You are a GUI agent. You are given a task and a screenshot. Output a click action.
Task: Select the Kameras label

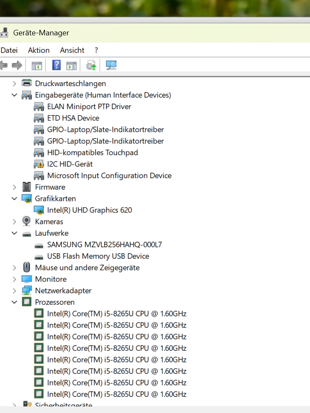[49, 222]
